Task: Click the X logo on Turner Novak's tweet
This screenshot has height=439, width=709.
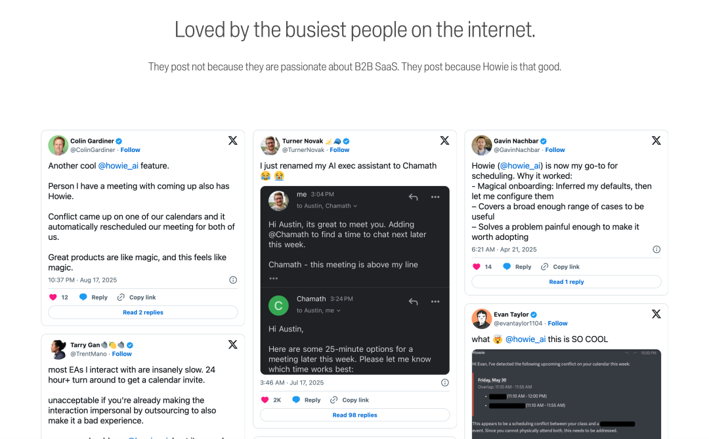Action: [444, 140]
